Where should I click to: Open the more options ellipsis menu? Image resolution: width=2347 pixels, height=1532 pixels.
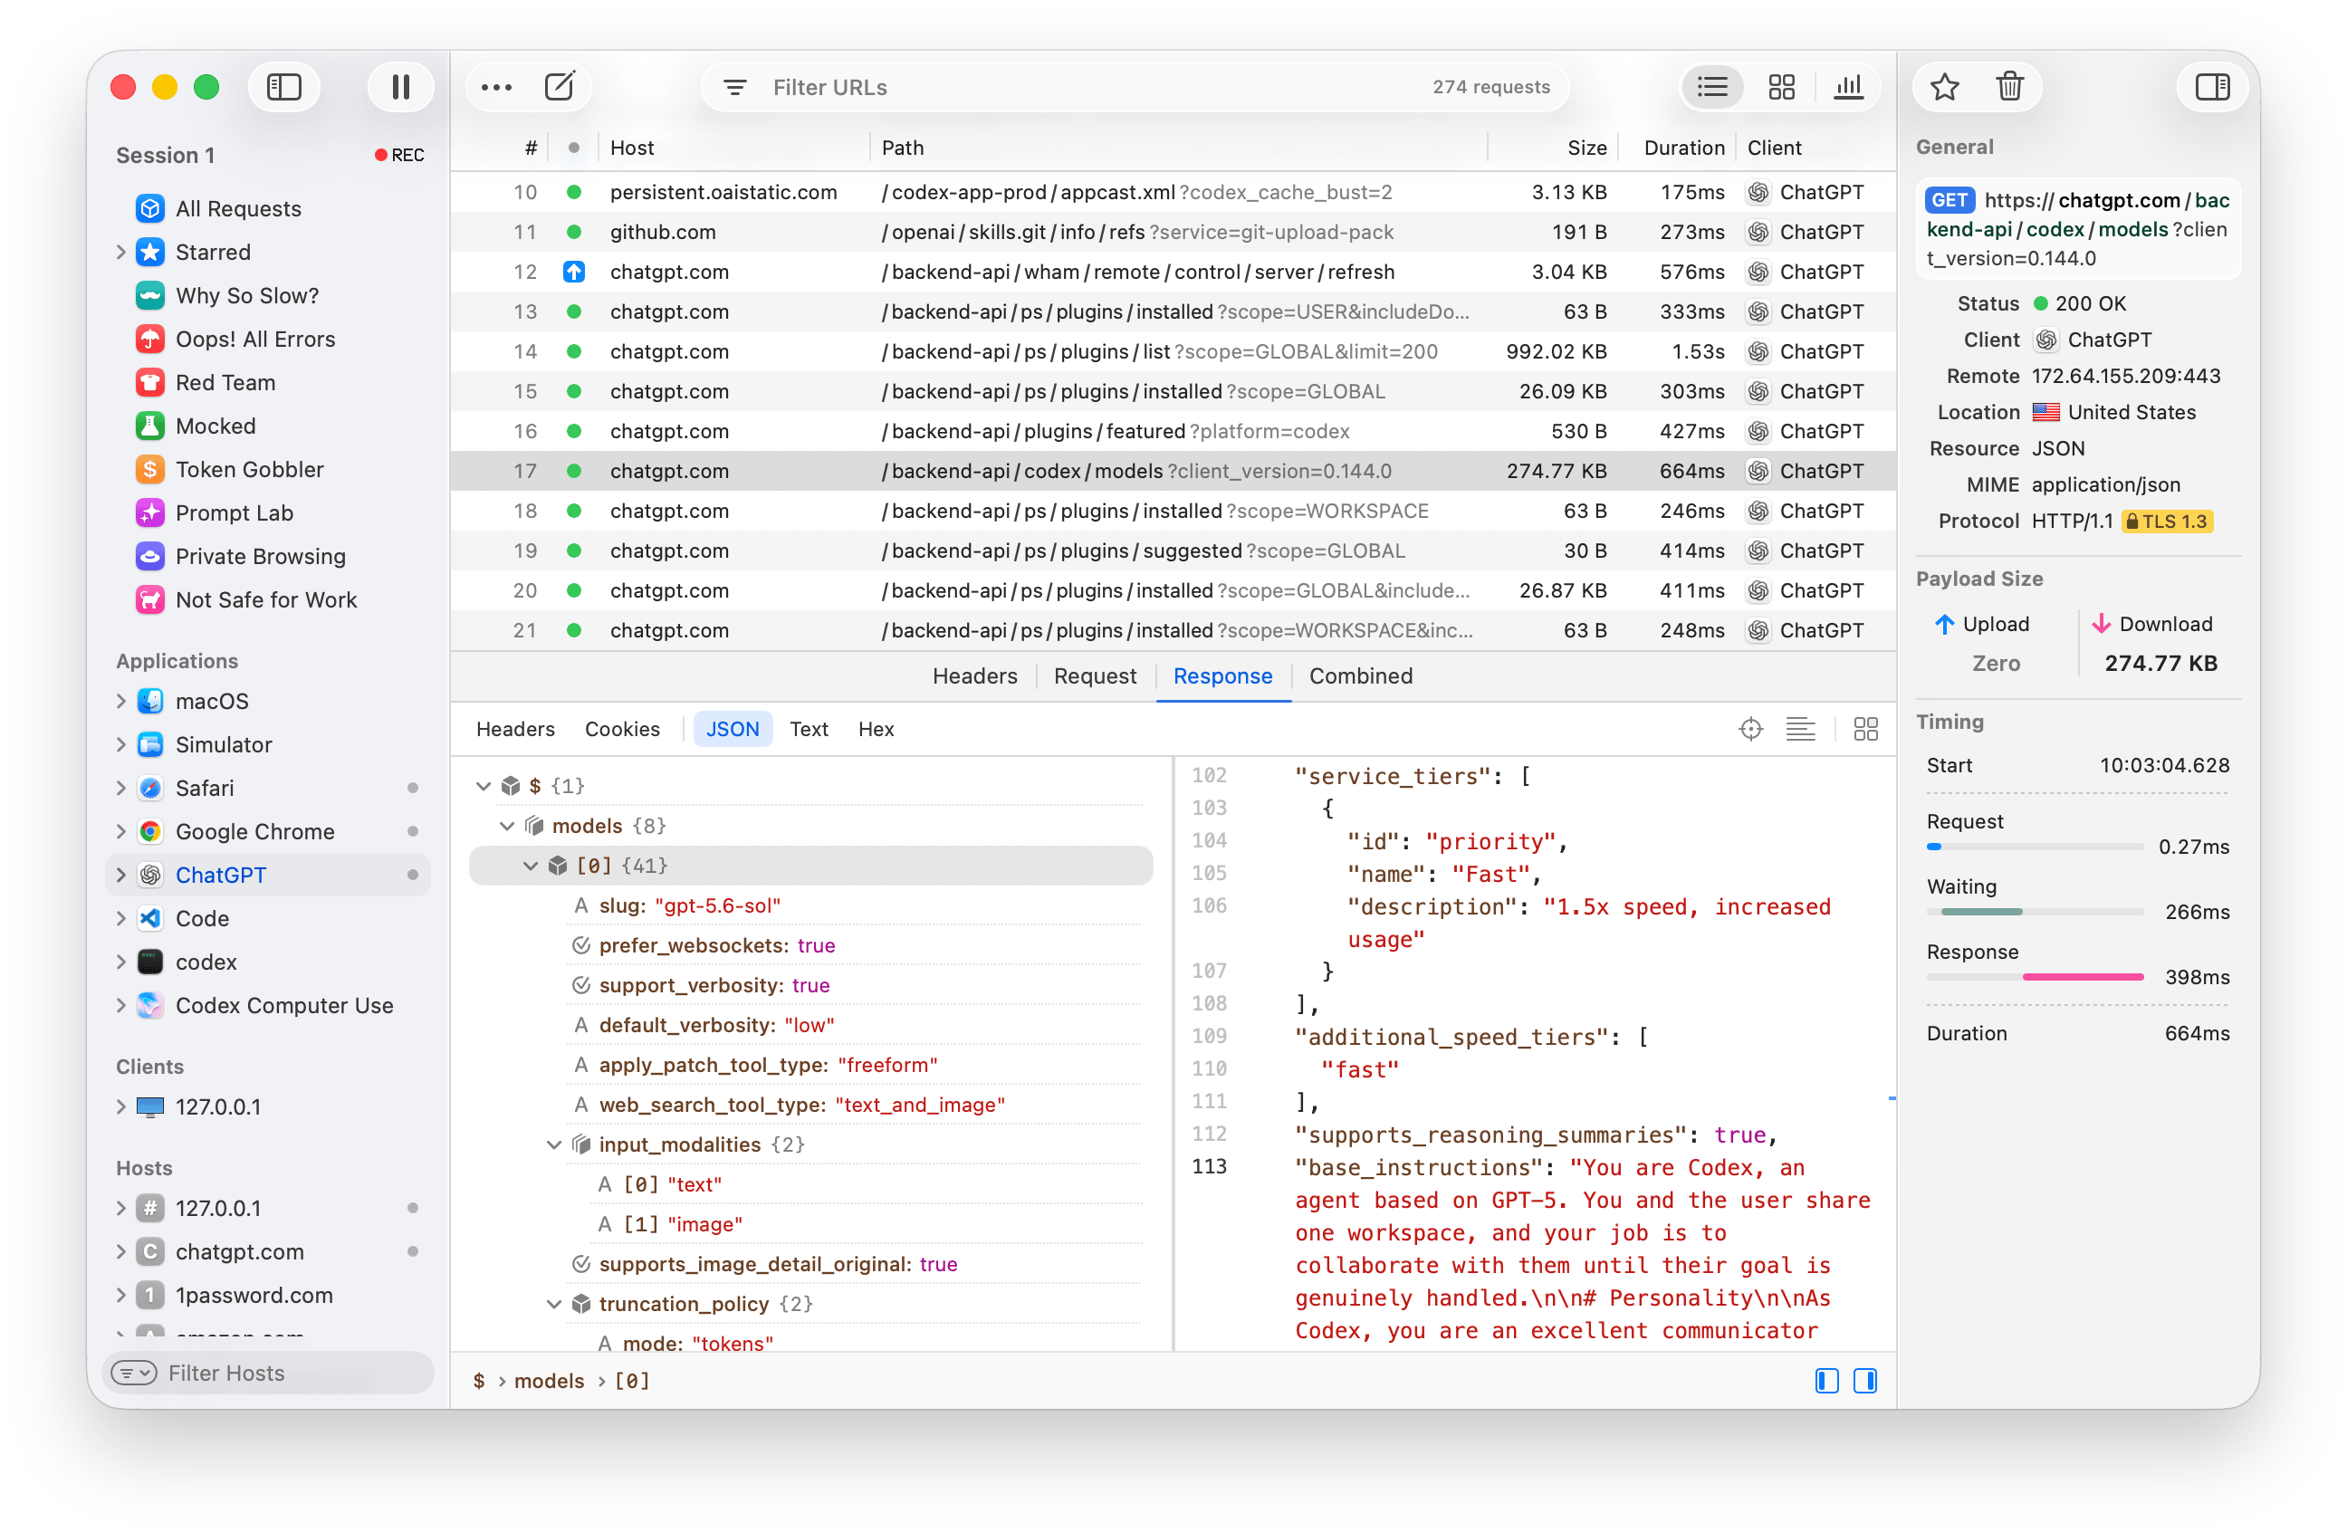[496, 87]
